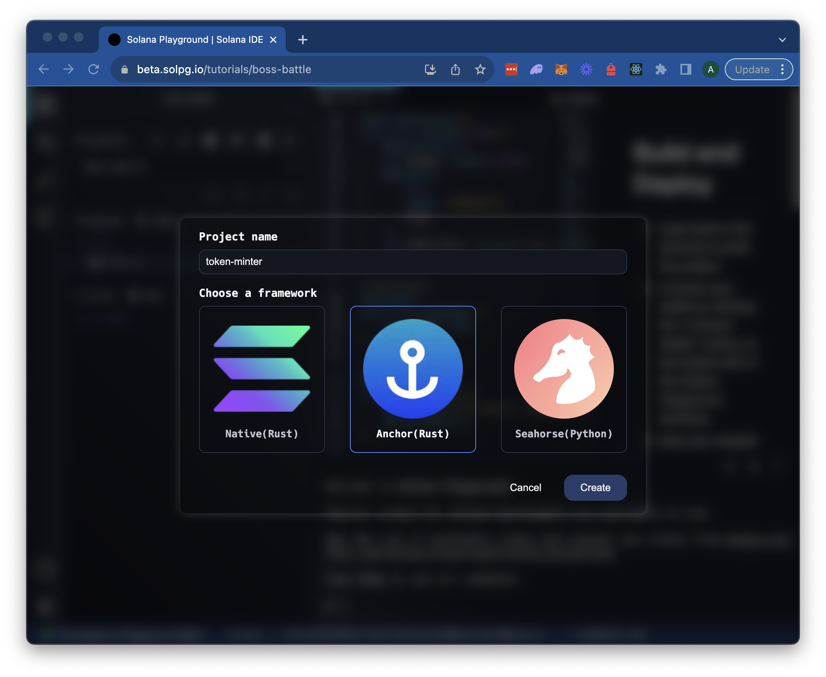
Task: Click the Create button
Action: click(x=595, y=488)
